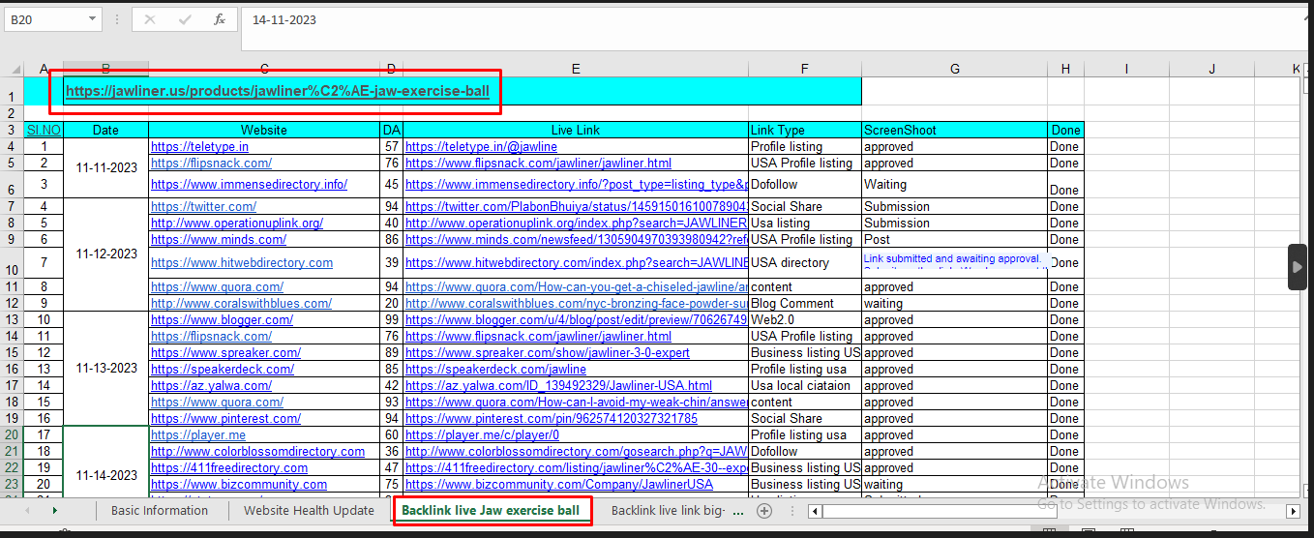Screen dimensions: 1314x538
Task: Select the column E header
Action: (x=576, y=69)
